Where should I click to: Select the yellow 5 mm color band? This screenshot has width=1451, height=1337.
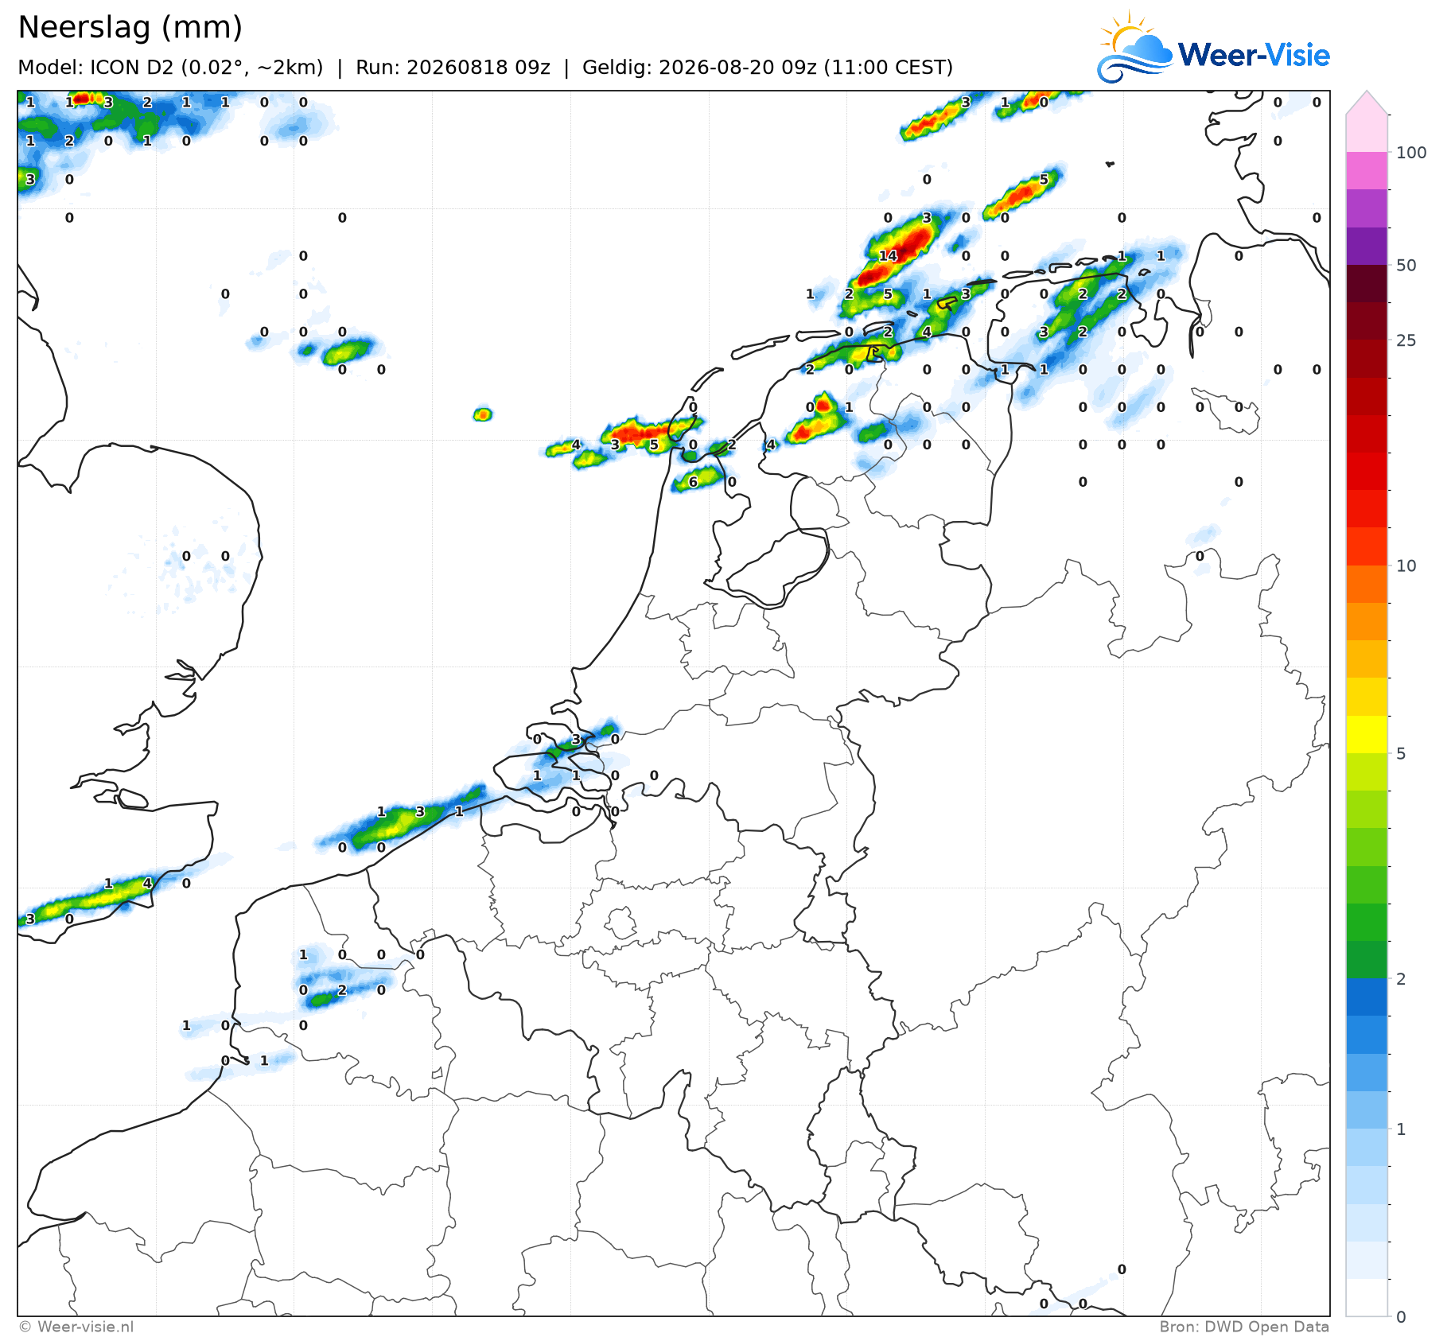coord(1367,735)
